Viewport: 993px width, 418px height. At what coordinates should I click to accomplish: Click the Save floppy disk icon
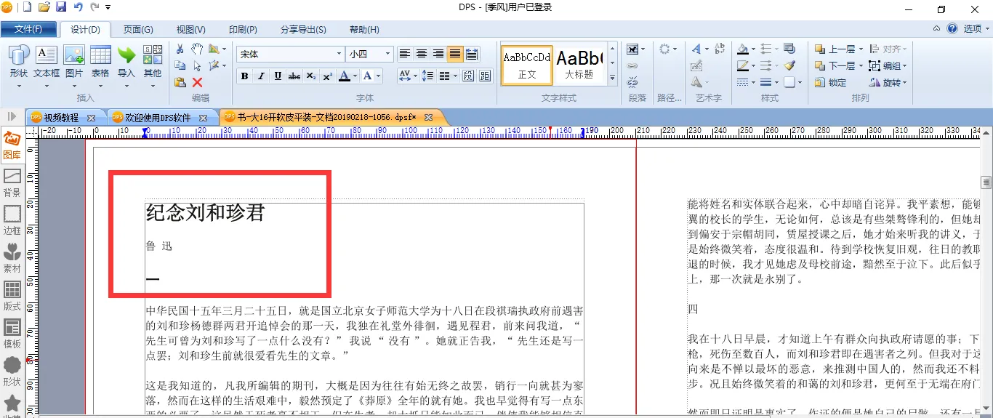(x=61, y=7)
